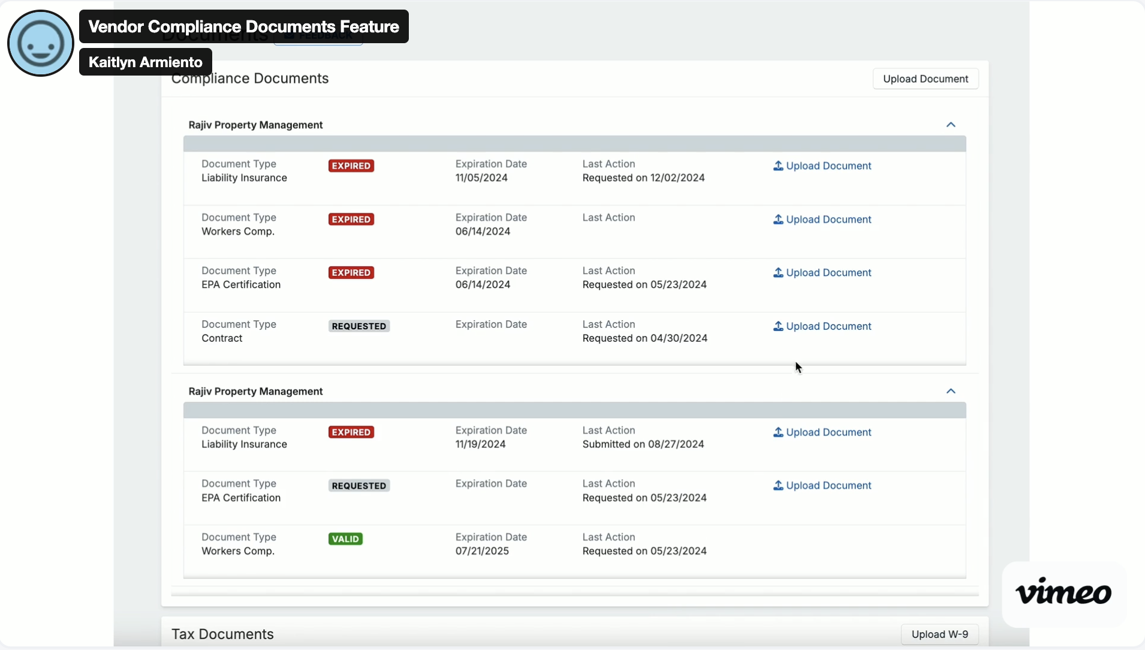Click 'Requested on 12/02/2024' last action text

point(643,178)
